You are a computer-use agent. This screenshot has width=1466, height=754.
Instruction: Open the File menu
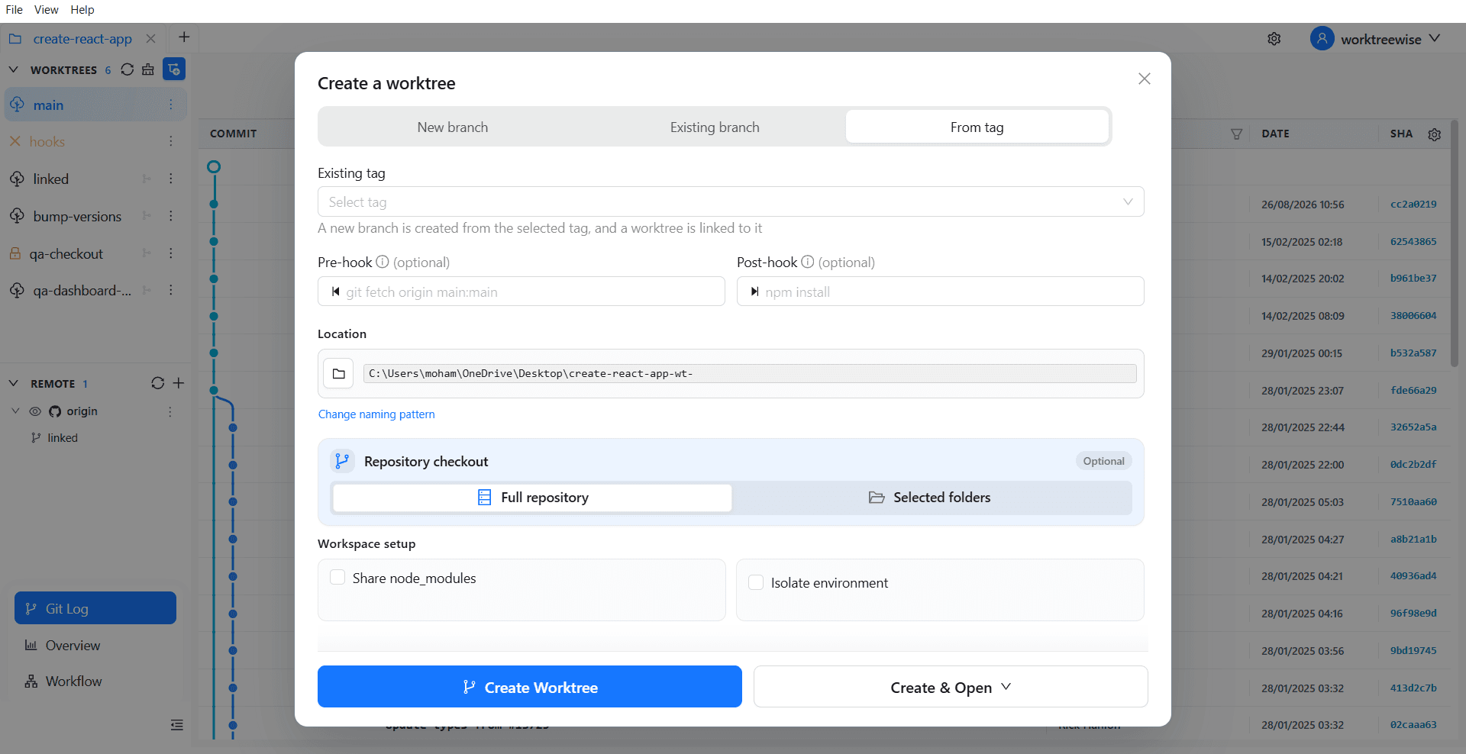coord(15,10)
